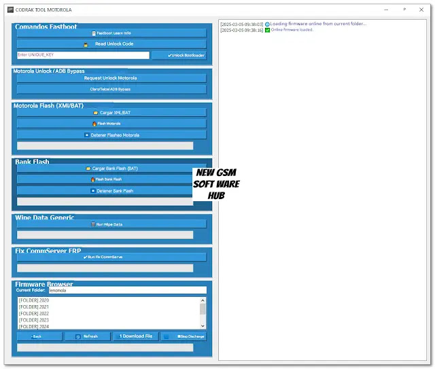
Task: Click the refresh icon on the Refresh button
Action: 78,337
